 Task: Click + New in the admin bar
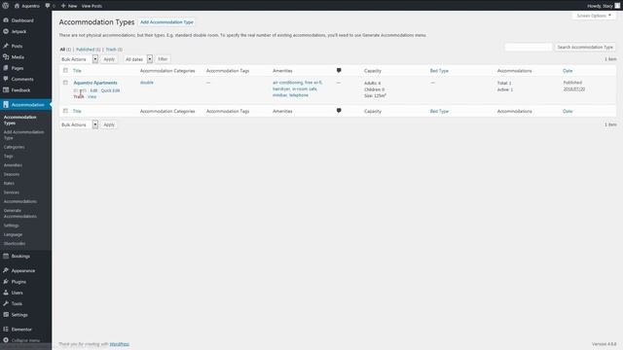click(69, 6)
